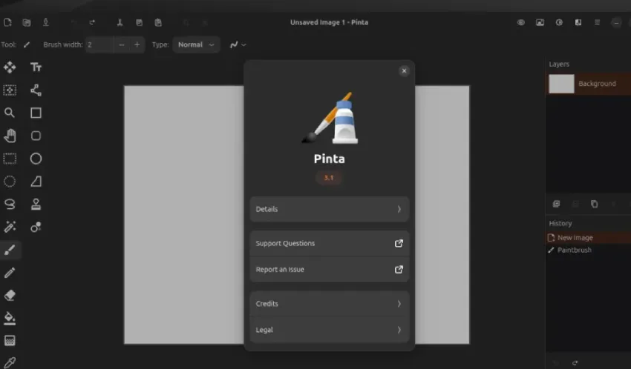Open the Type Normal dropdown

[x=196, y=45]
